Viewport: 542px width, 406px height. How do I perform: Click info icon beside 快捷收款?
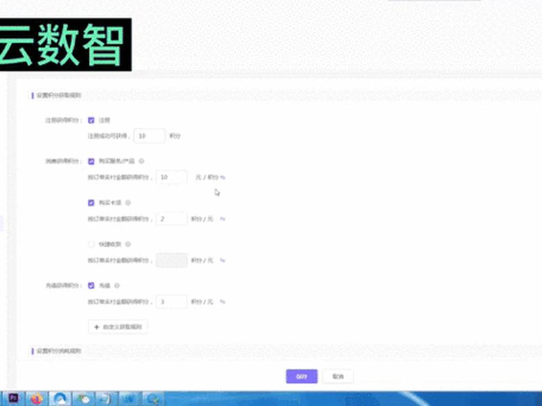point(128,244)
